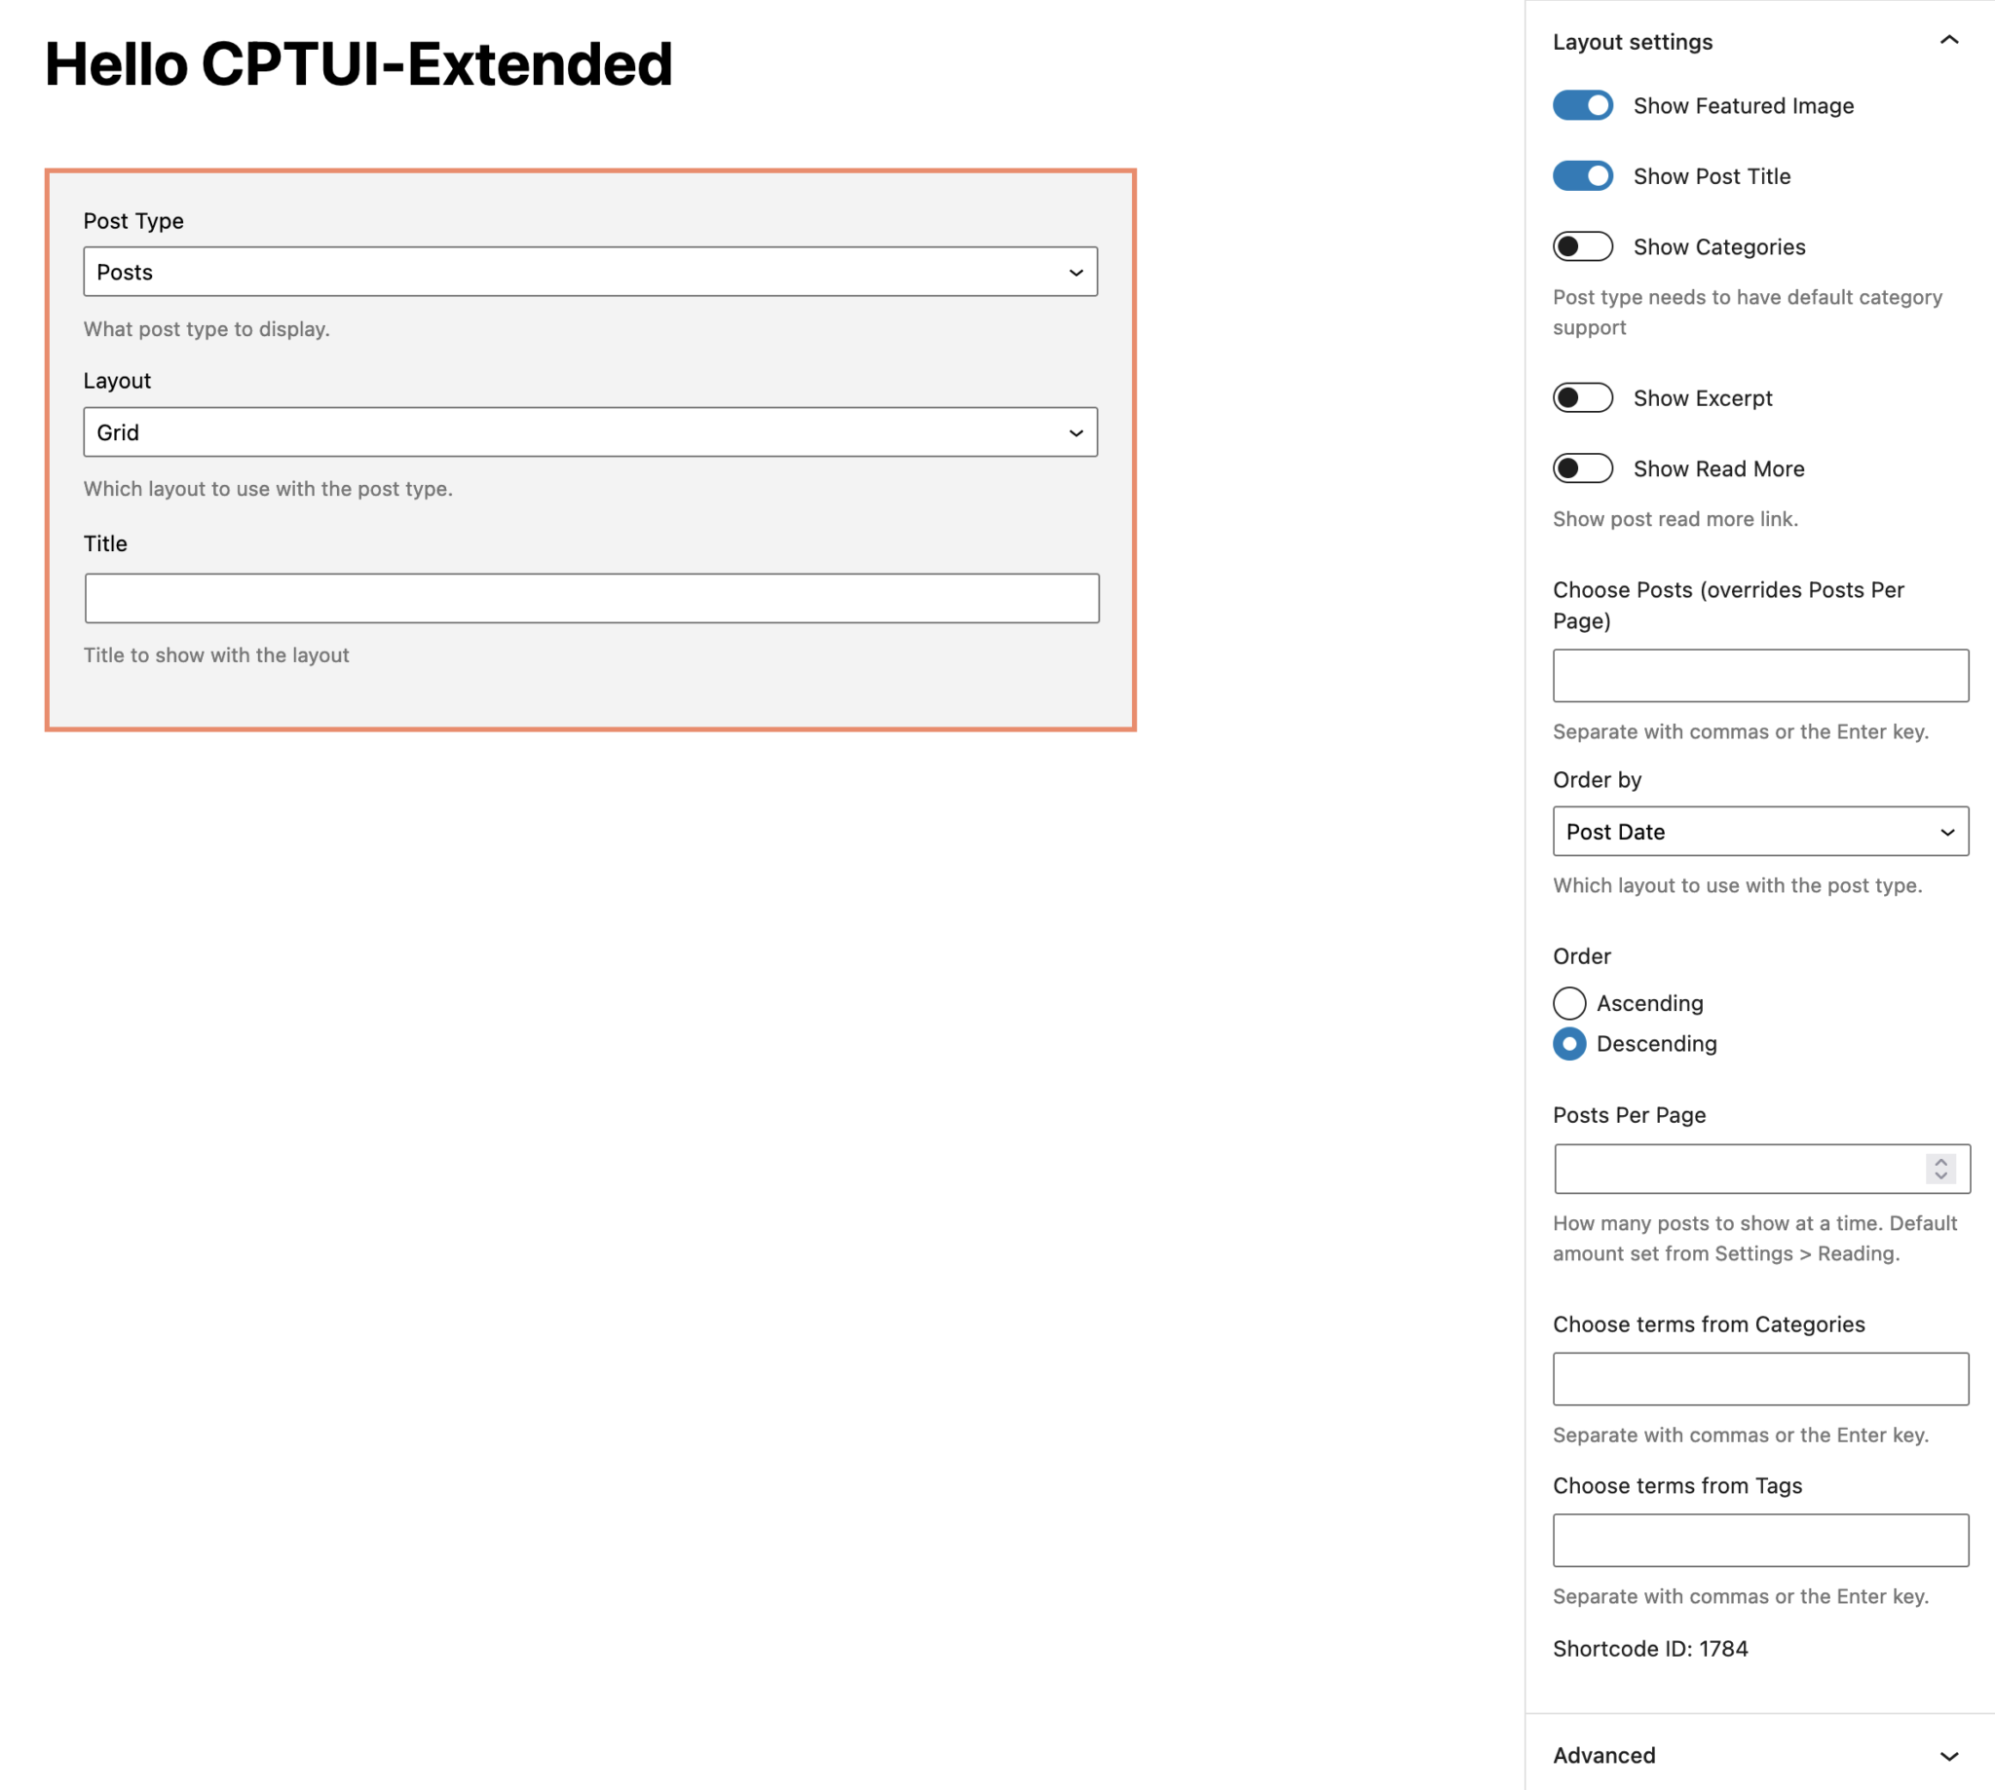Open the Order by dropdown
Viewport: 1995px width, 1790px height.
1760,832
